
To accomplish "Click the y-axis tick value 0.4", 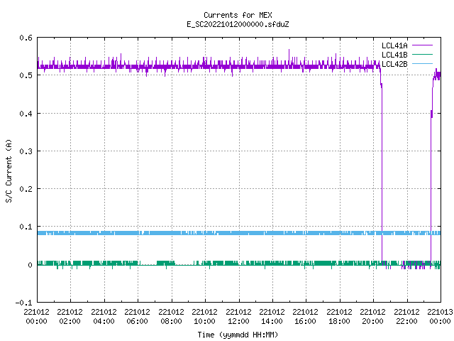I will (26, 114).
